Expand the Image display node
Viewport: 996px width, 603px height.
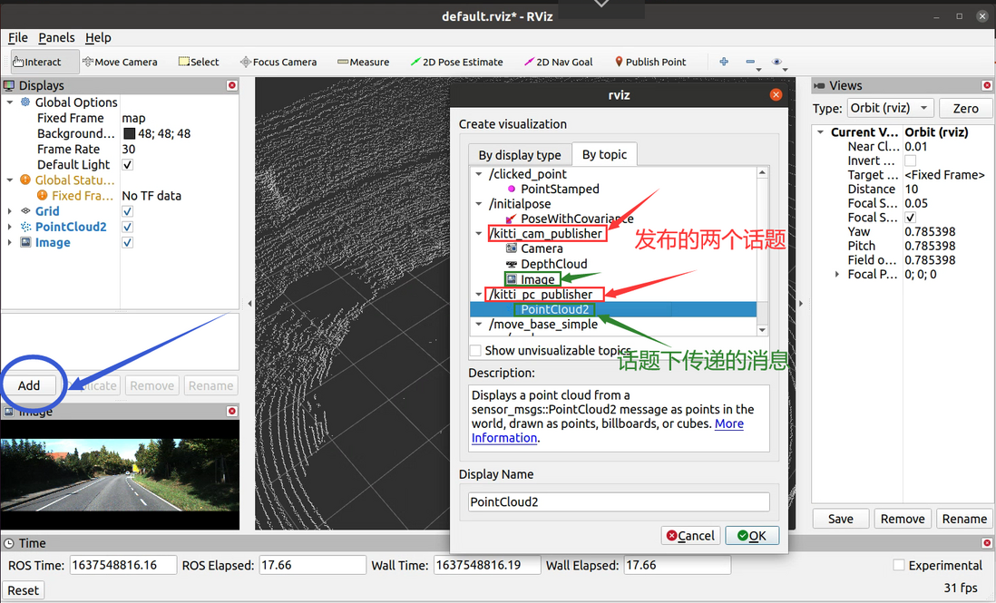(10, 242)
